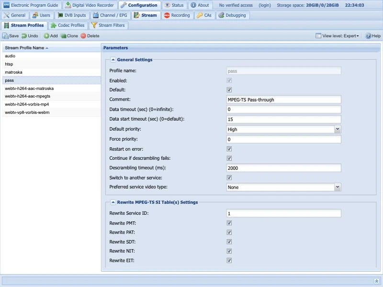The height and width of the screenshot is (287, 383).
Task: Click the (login) link
Action: [x=265, y=5]
